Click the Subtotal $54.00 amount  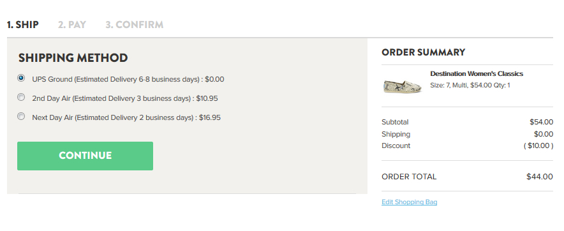(x=541, y=123)
